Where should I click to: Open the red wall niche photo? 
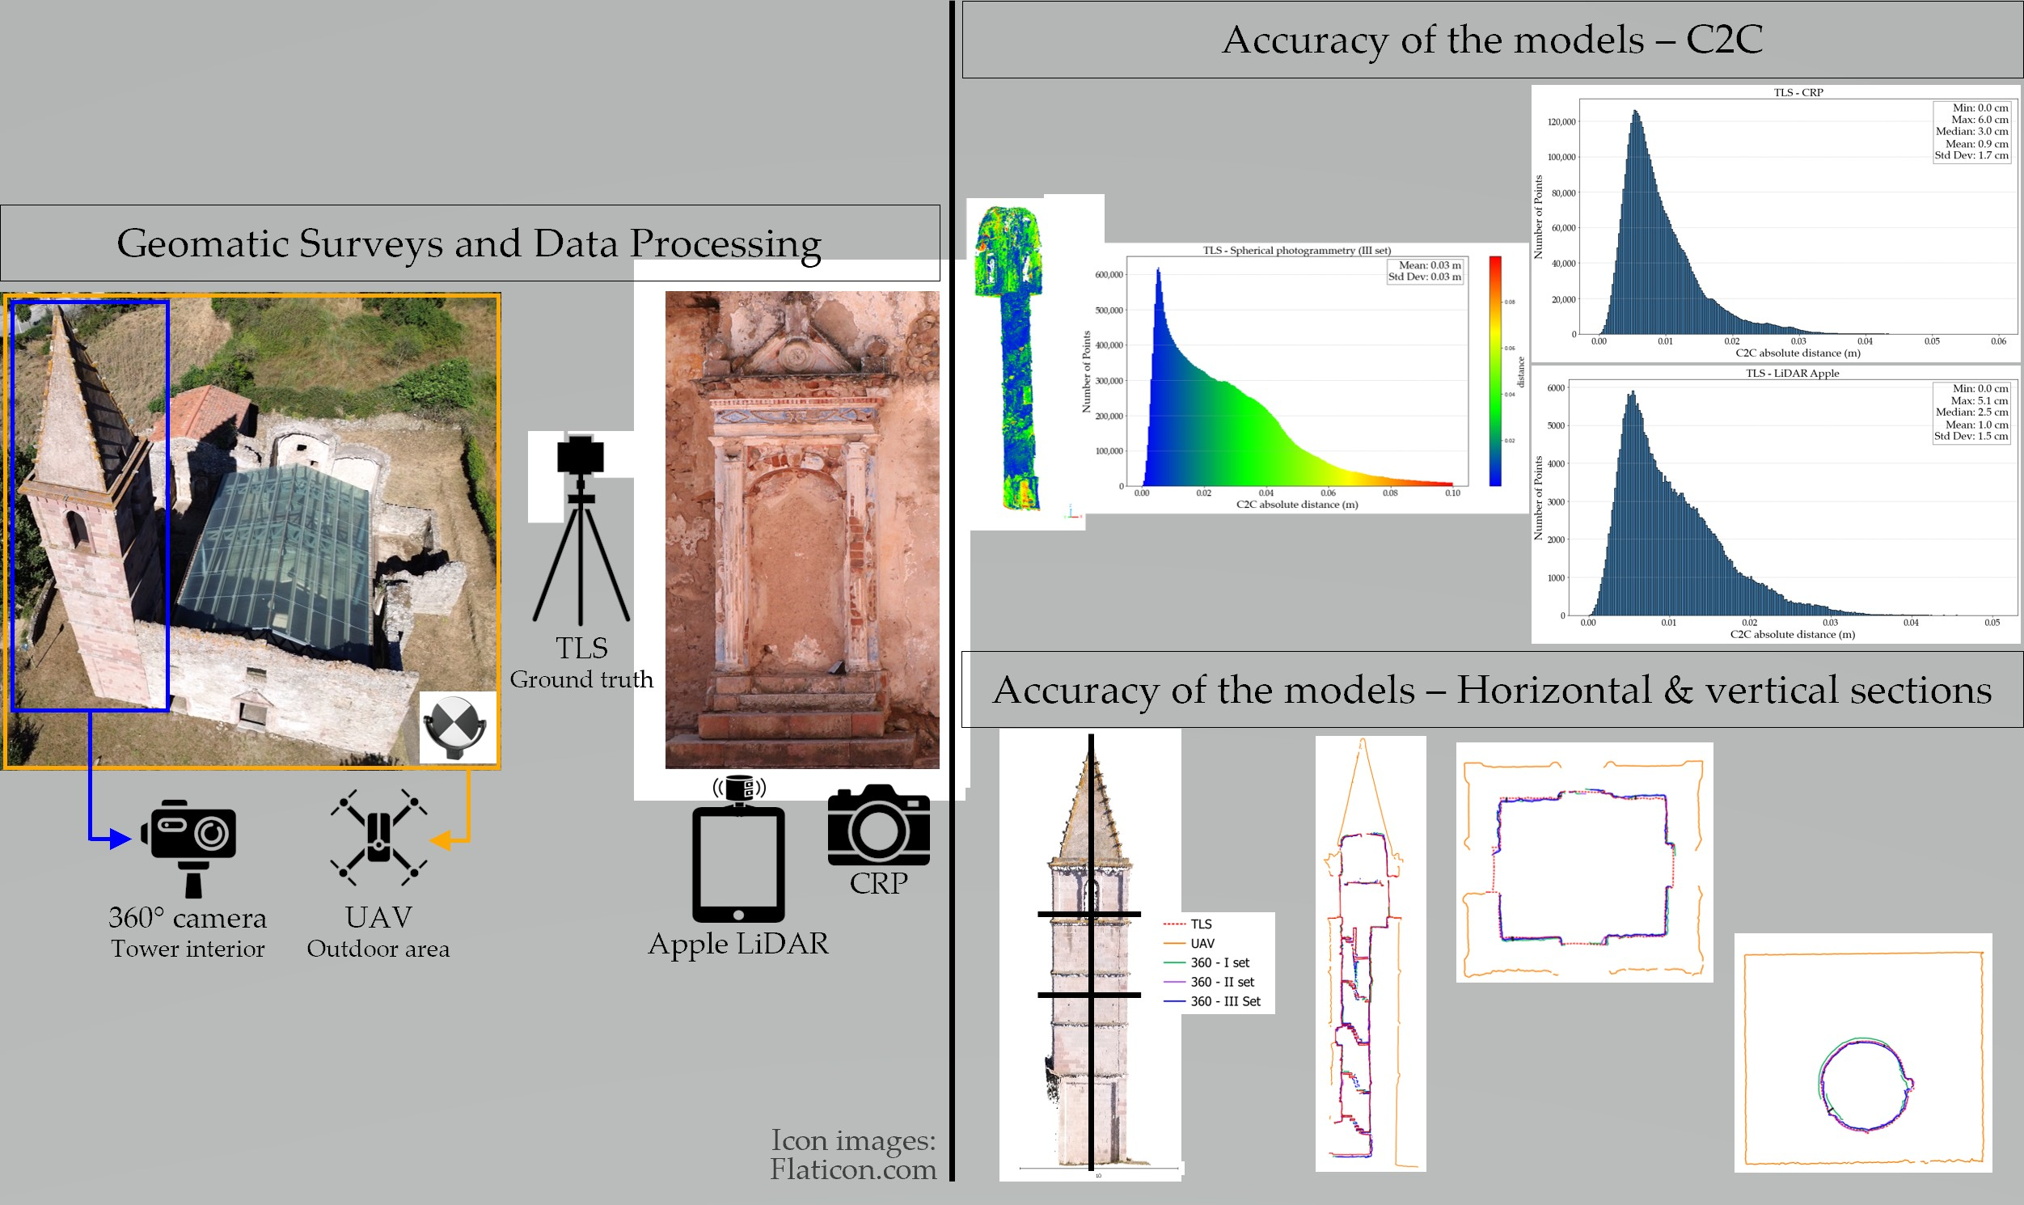coord(801,530)
